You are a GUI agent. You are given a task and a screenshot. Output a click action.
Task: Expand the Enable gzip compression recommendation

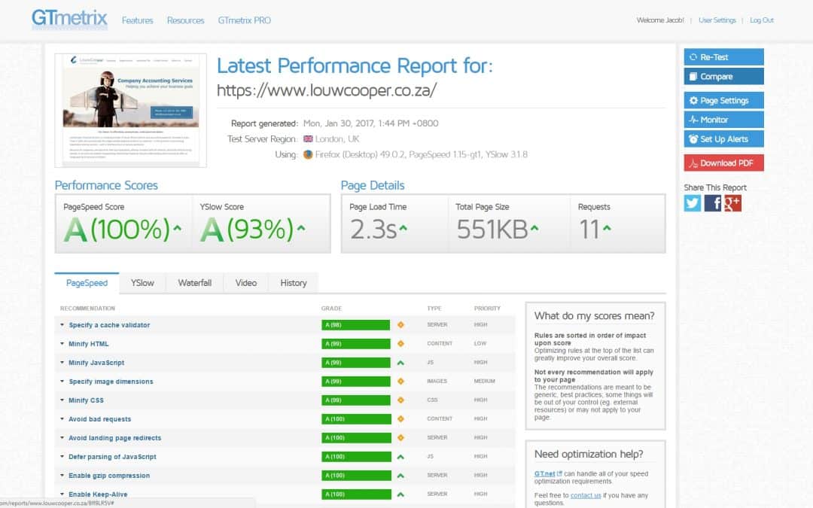(x=109, y=476)
